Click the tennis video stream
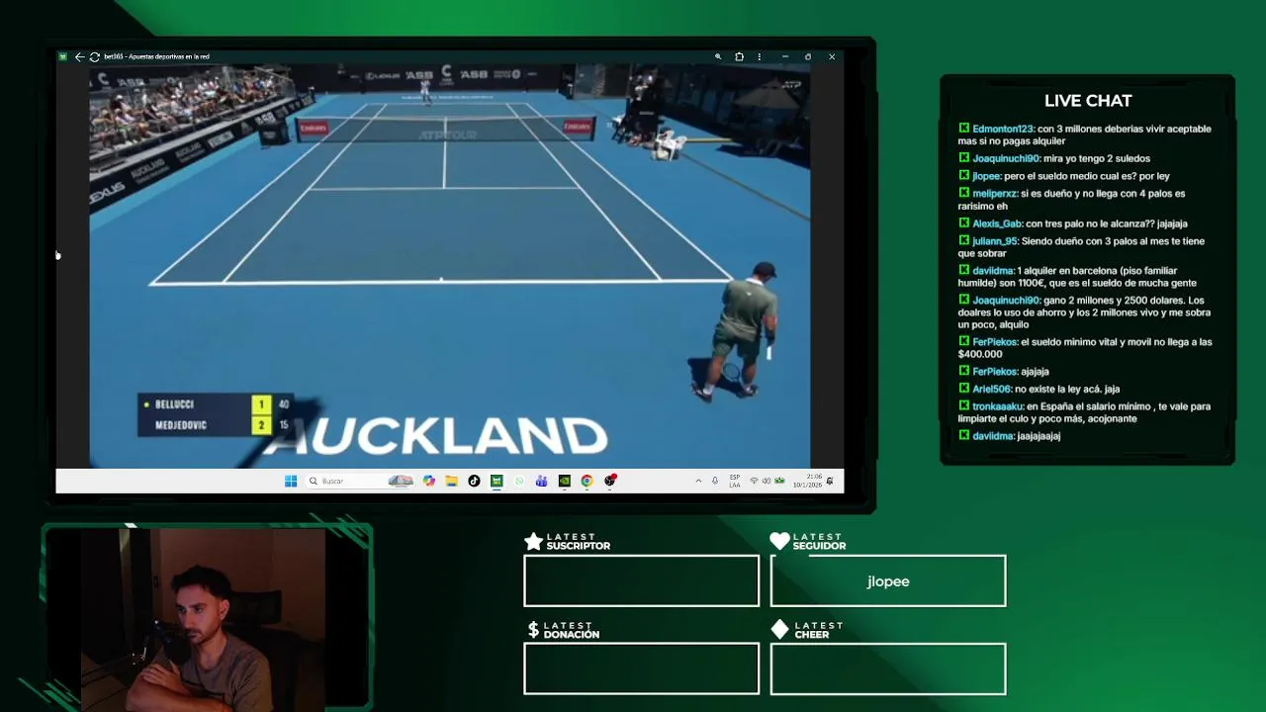 450,266
